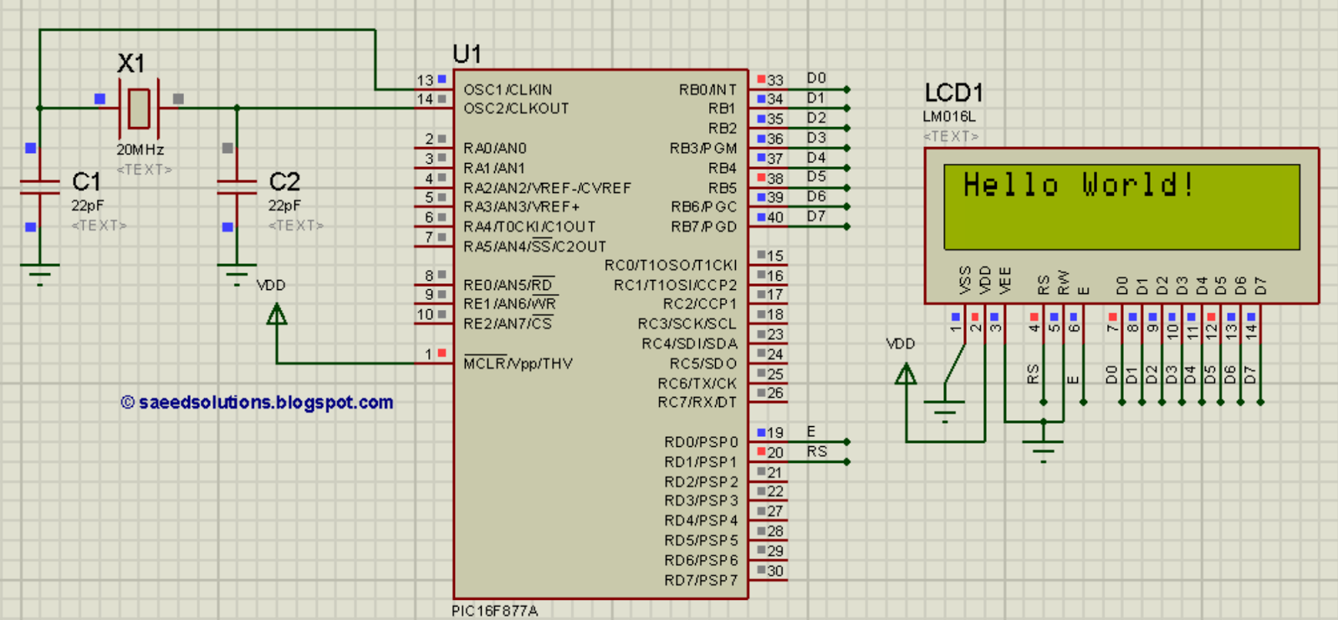The width and height of the screenshot is (1338, 620).
Task: Select the 20MHz crystal value label
Action: coord(140,150)
